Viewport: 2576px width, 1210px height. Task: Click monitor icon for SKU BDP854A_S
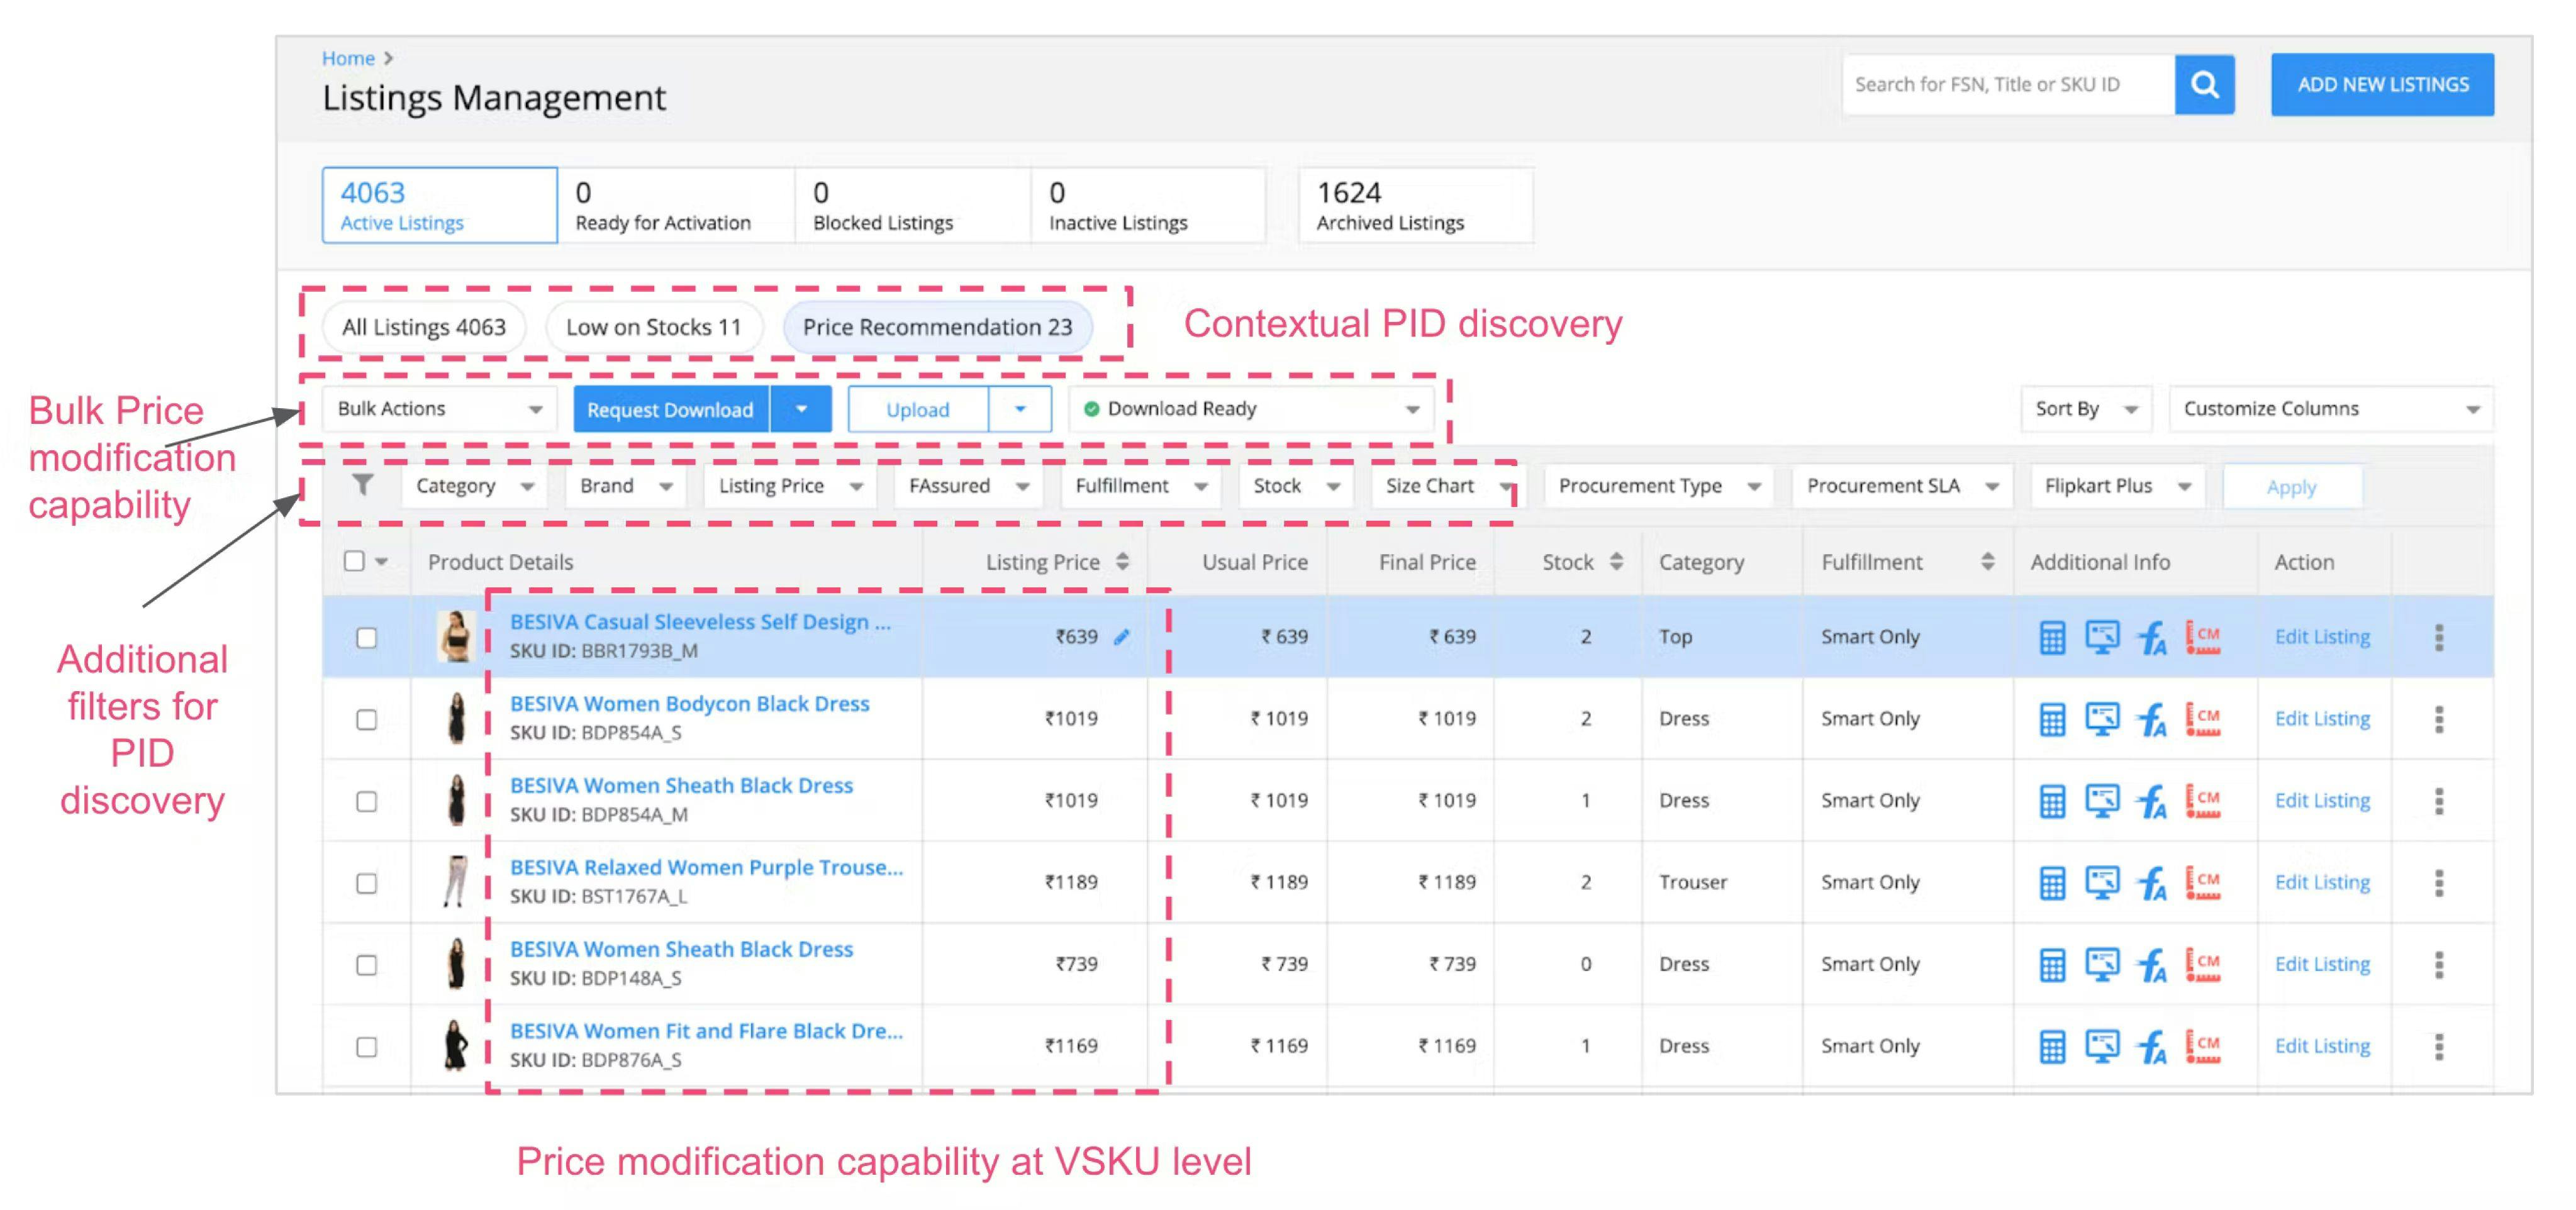(2102, 719)
